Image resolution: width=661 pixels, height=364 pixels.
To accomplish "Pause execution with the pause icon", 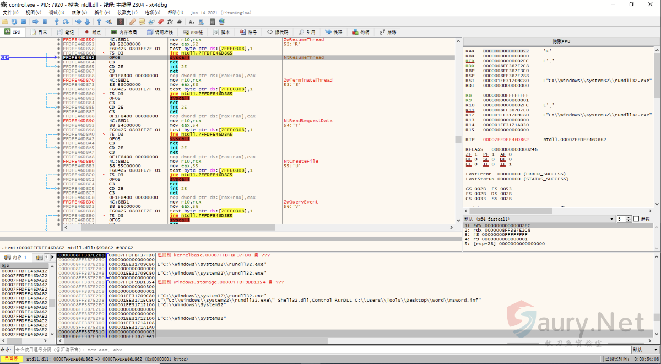I will [45, 22].
